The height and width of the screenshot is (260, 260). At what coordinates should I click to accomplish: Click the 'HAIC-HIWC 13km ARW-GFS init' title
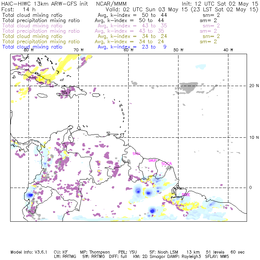tap(44, 4)
